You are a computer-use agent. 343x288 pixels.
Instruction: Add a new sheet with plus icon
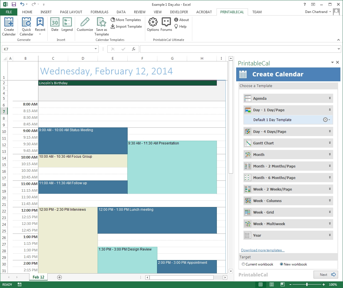(59, 277)
